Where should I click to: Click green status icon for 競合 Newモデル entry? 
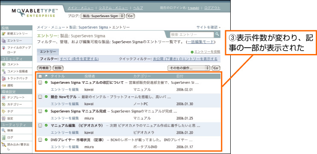click(x=46, y=97)
